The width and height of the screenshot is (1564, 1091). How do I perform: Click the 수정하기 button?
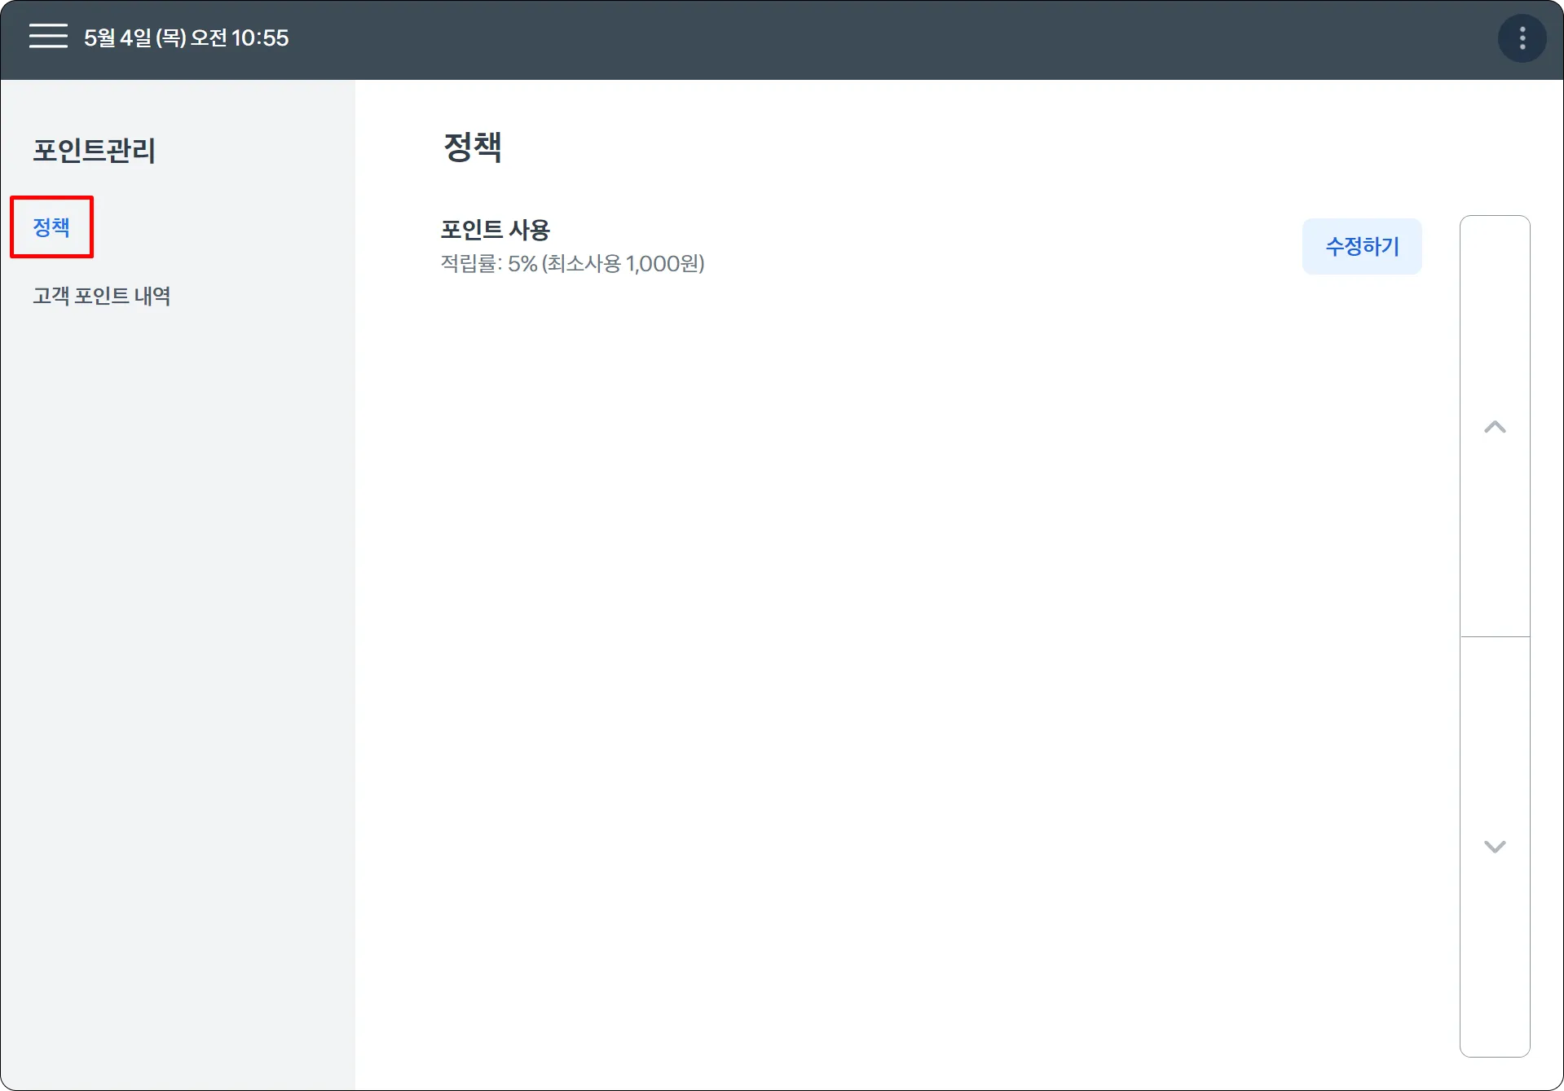coord(1361,246)
